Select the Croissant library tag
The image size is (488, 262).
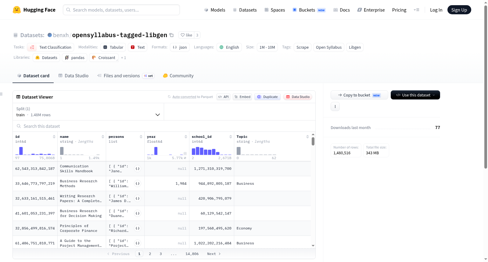(x=103, y=58)
